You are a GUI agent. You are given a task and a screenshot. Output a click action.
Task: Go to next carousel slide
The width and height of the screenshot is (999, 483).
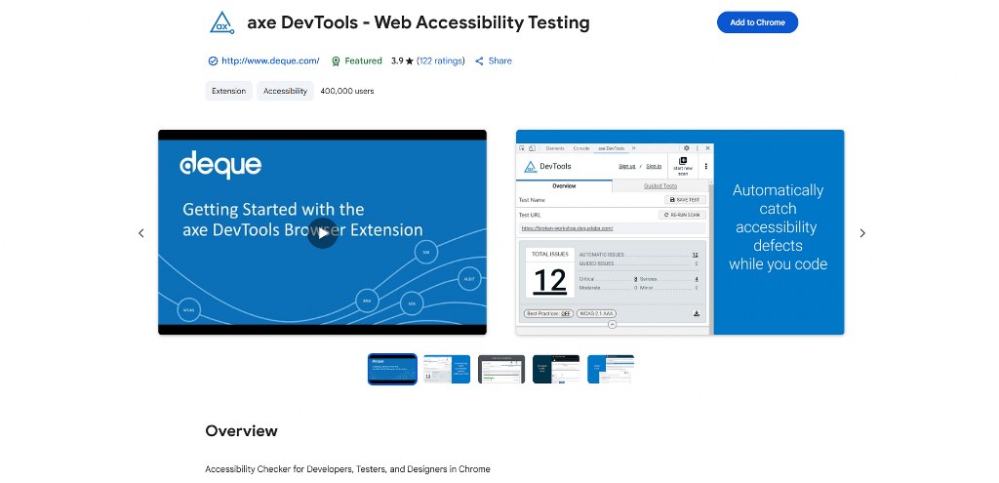(862, 233)
